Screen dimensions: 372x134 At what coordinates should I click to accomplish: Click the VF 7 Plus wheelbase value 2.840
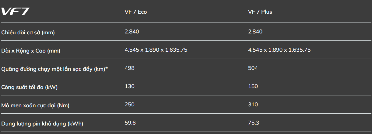point(255,32)
